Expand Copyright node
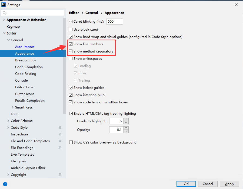243x189 pixels. click(x=8, y=175)
